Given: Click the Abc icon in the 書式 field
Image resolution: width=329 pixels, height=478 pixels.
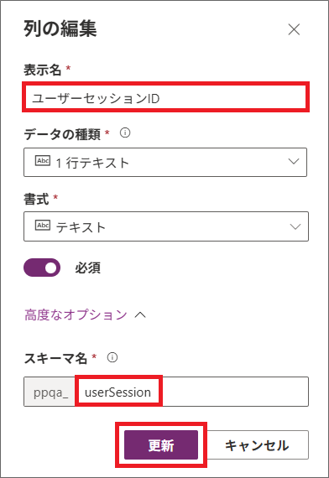Looking at the screenshot, I should point(43,226).
